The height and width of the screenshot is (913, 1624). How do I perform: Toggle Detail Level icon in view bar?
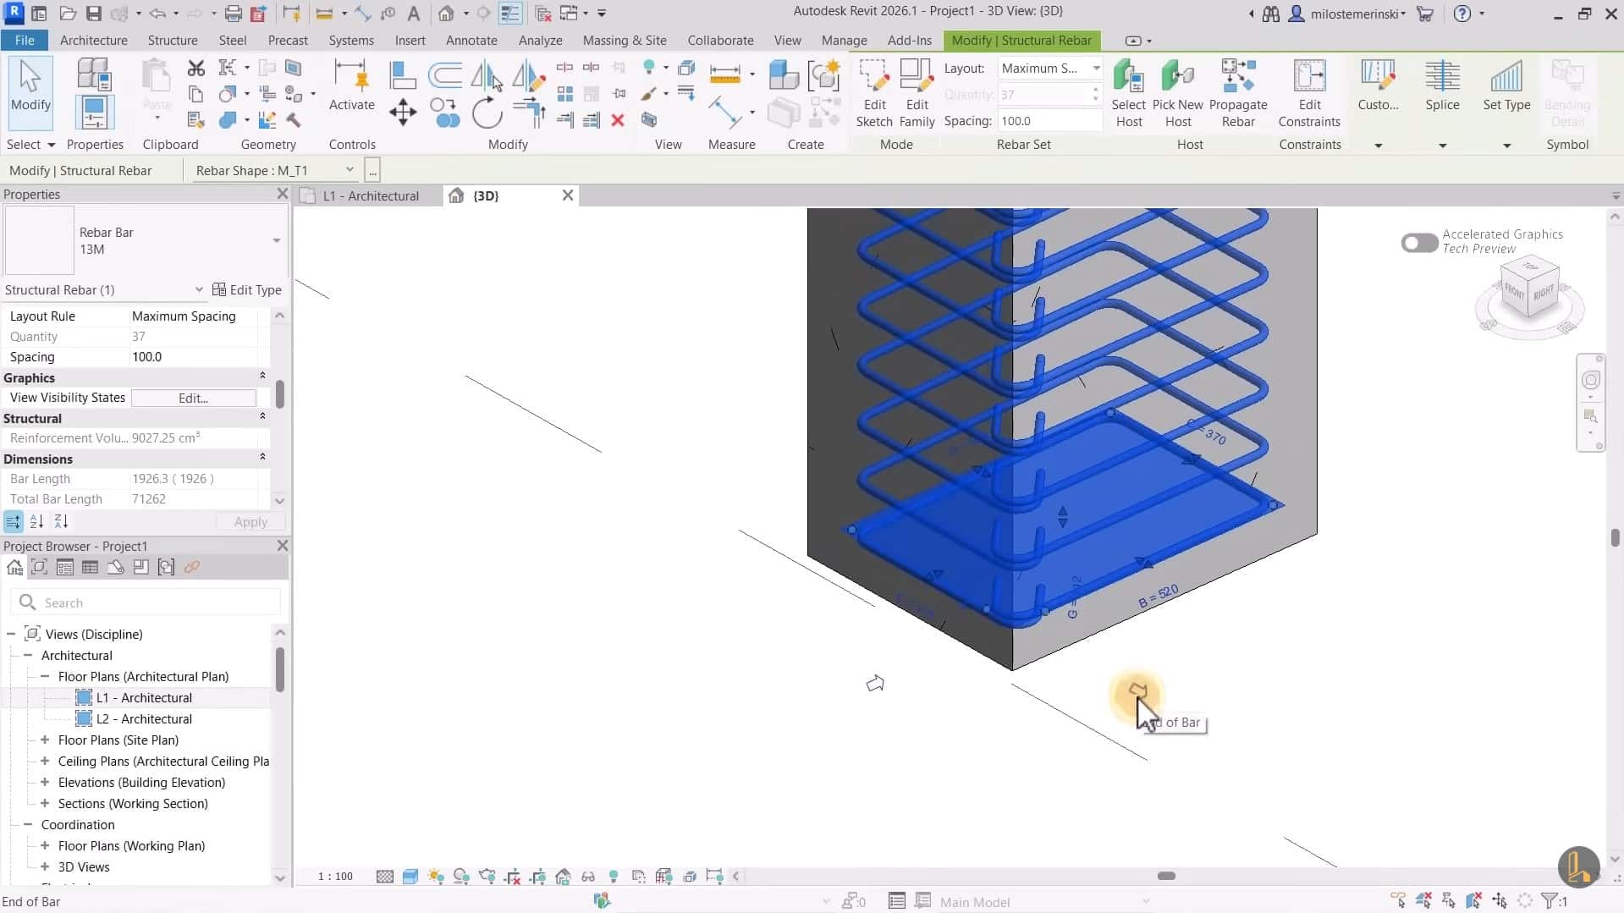click(x=385, y=877)
